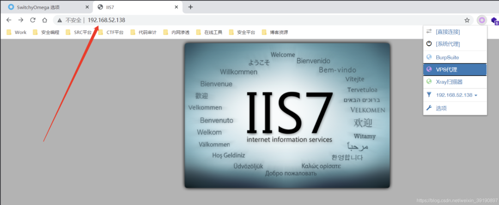
Task: Click the IIS7 welcome image
Action: coord(287,115)
